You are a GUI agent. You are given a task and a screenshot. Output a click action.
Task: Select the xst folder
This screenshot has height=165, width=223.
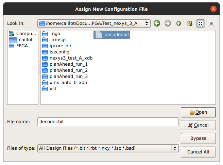[49, 89]
